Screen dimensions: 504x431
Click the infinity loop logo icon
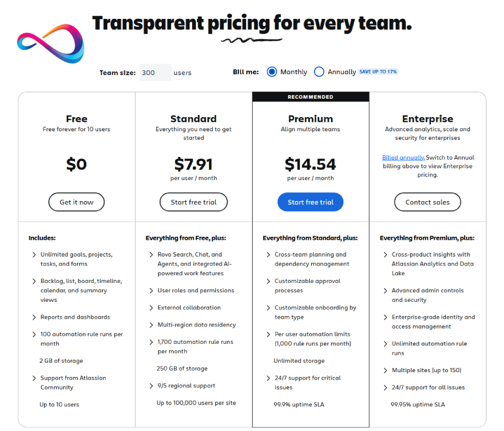point(50,44)
